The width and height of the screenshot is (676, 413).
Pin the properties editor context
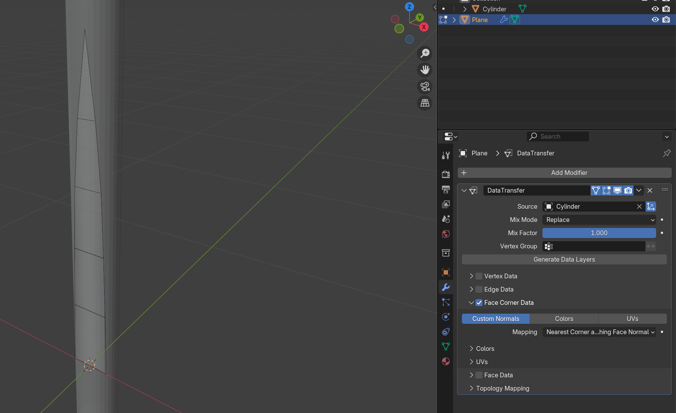667,153
